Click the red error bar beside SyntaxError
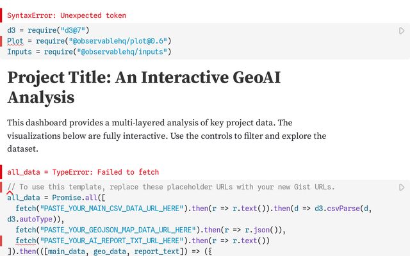 point(3,15)
